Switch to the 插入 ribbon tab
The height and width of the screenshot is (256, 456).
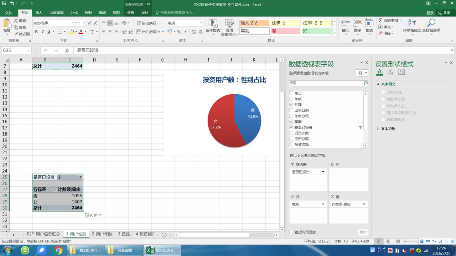click(39, 13)
